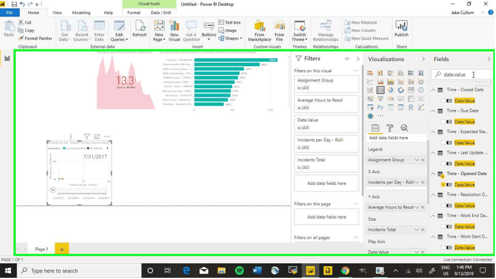Viewport: 496px width, 279px height.
Task: Insert a New Visual
Action: [x=174, y=30]
